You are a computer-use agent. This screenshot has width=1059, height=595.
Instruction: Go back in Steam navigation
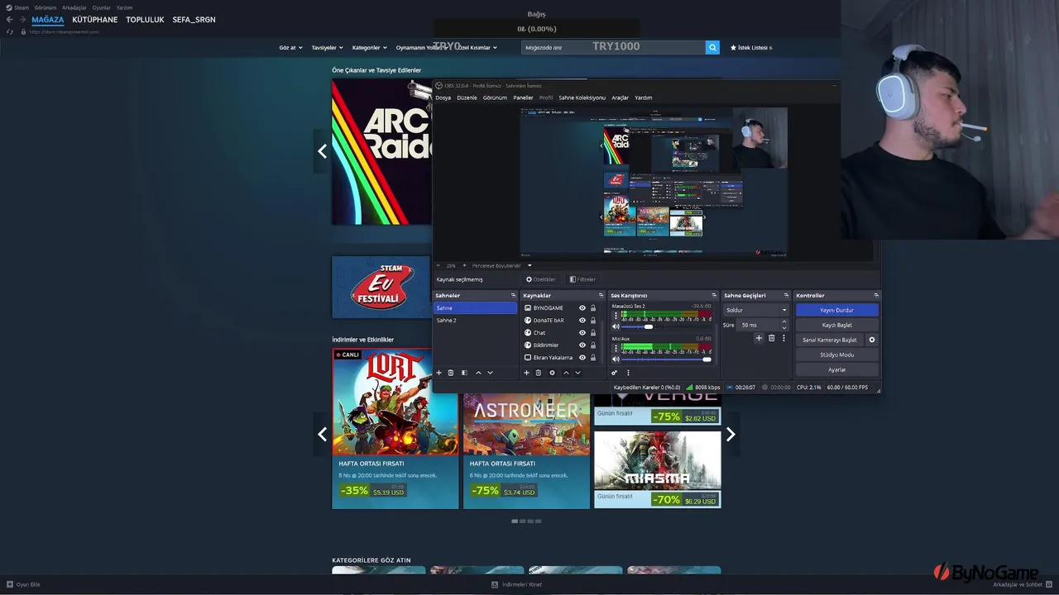(9, 20)
